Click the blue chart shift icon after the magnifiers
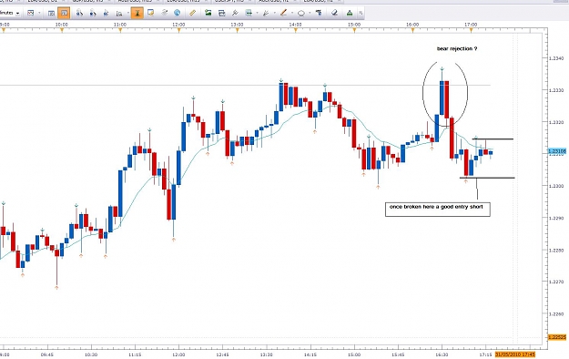This screenshot has height=359, width=569. [x=106, y=14]
